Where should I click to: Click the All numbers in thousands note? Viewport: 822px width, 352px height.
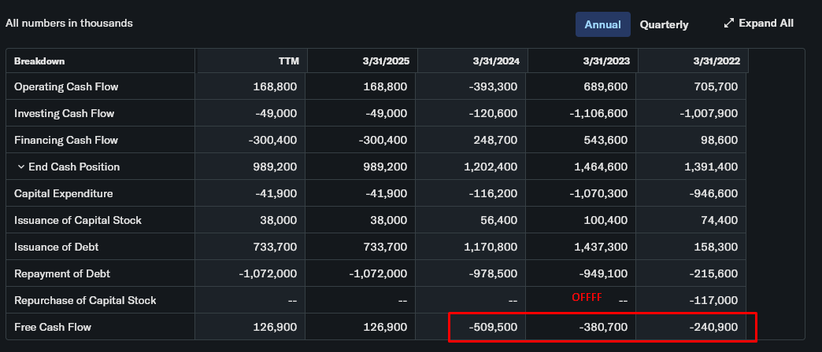(69, 23)
